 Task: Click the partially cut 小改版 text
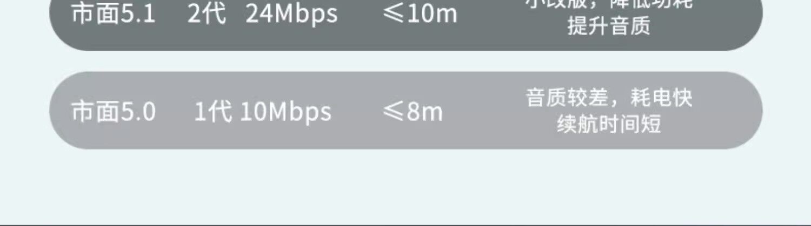pyautogui.click(x=556, y=3)
